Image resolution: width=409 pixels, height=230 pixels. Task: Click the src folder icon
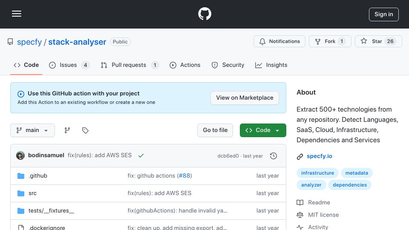click(21, 193)
